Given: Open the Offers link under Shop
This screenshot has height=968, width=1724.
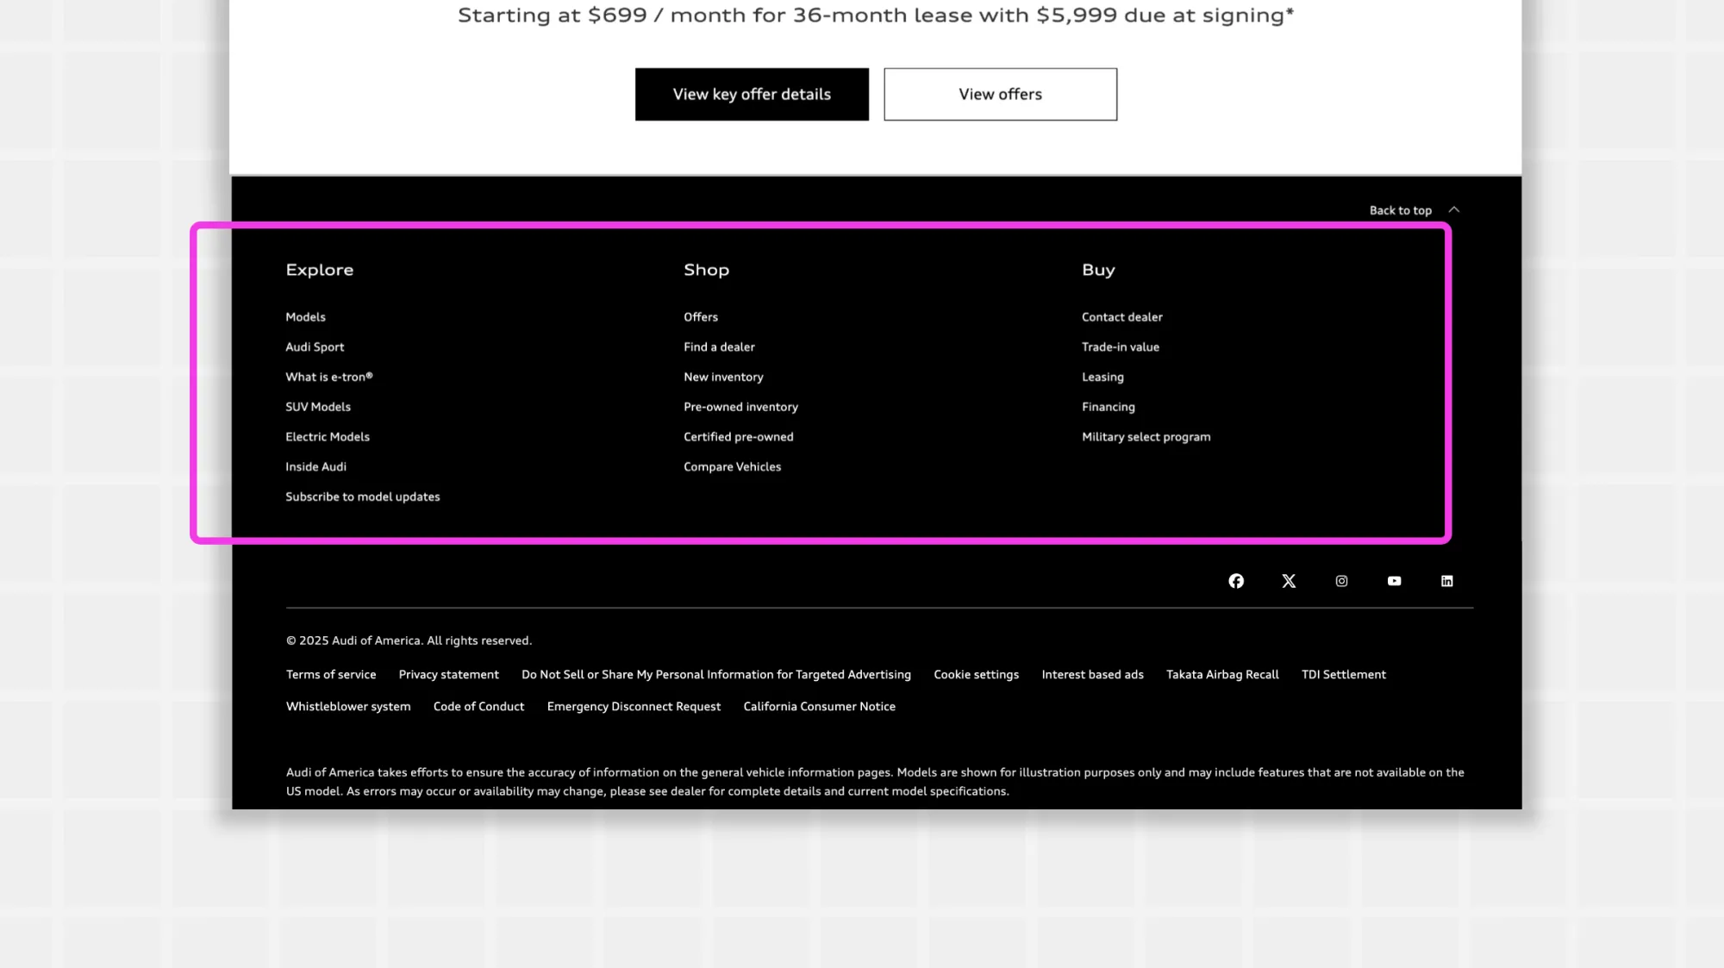Looking at the screenshot, I should 701,317.
